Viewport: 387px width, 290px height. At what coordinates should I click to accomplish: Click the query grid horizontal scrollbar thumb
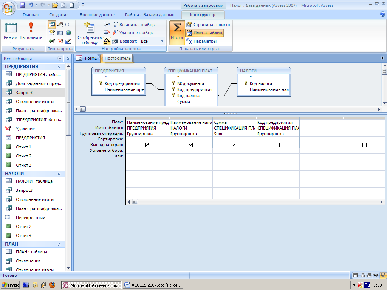pyautogui.click(x=135, y=202)
